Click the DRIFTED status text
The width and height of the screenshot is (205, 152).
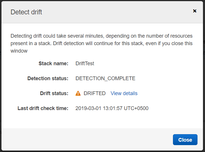95,93
